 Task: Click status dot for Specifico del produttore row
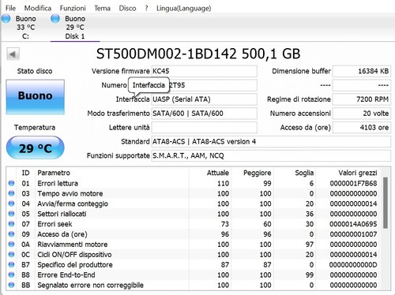click(x=11, y=264)
